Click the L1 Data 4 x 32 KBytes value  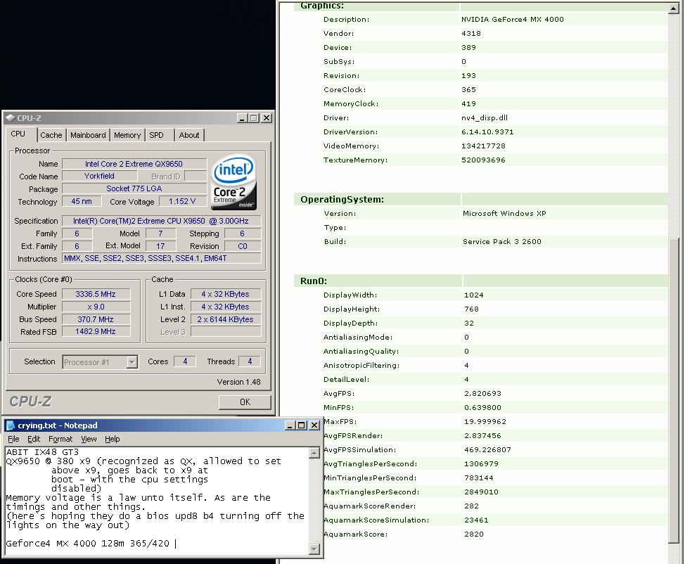[226, 294]
